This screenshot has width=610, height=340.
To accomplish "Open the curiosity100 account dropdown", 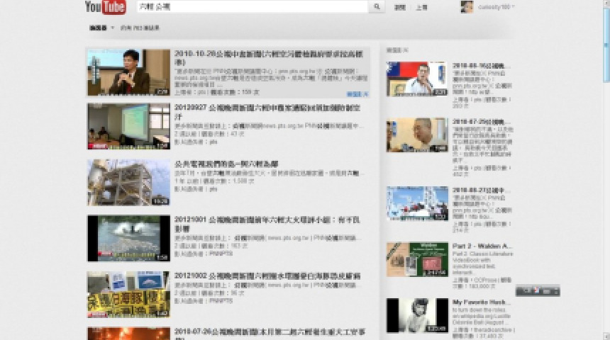I will click(497, 7).
